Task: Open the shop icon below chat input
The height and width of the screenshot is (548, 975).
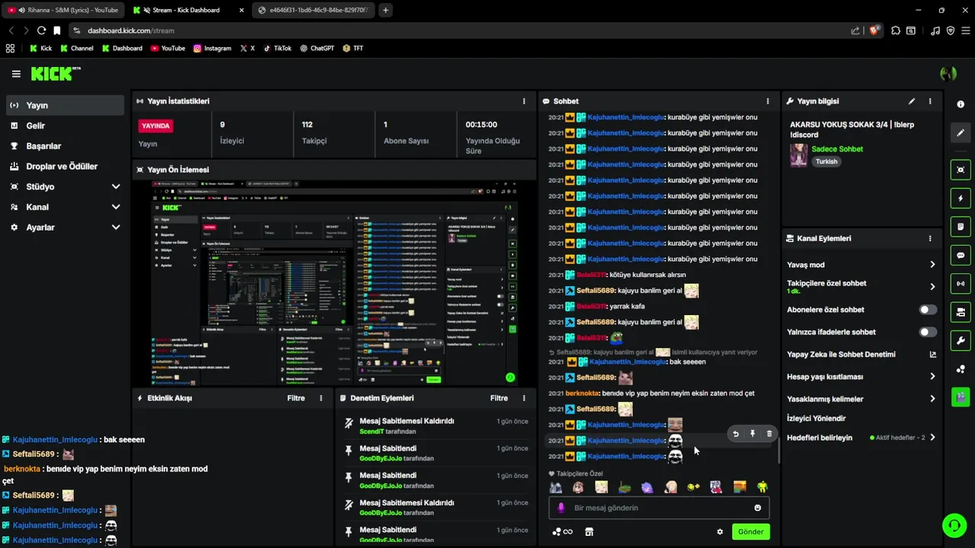Action: click(589, 532)
